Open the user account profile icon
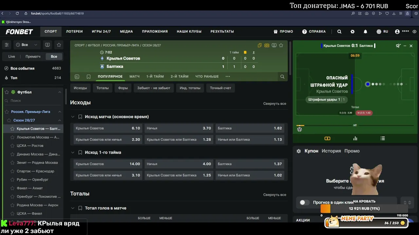Screen dimensions: 419x235 tap(397, 32)
